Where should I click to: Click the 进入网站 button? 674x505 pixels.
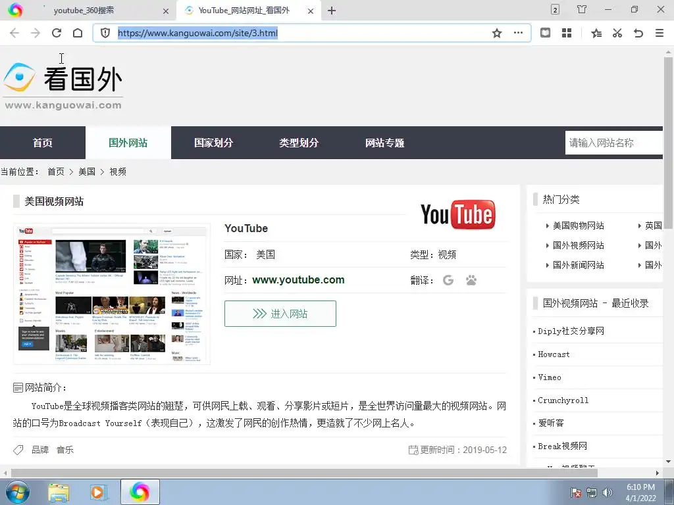(x=280, y=314)
